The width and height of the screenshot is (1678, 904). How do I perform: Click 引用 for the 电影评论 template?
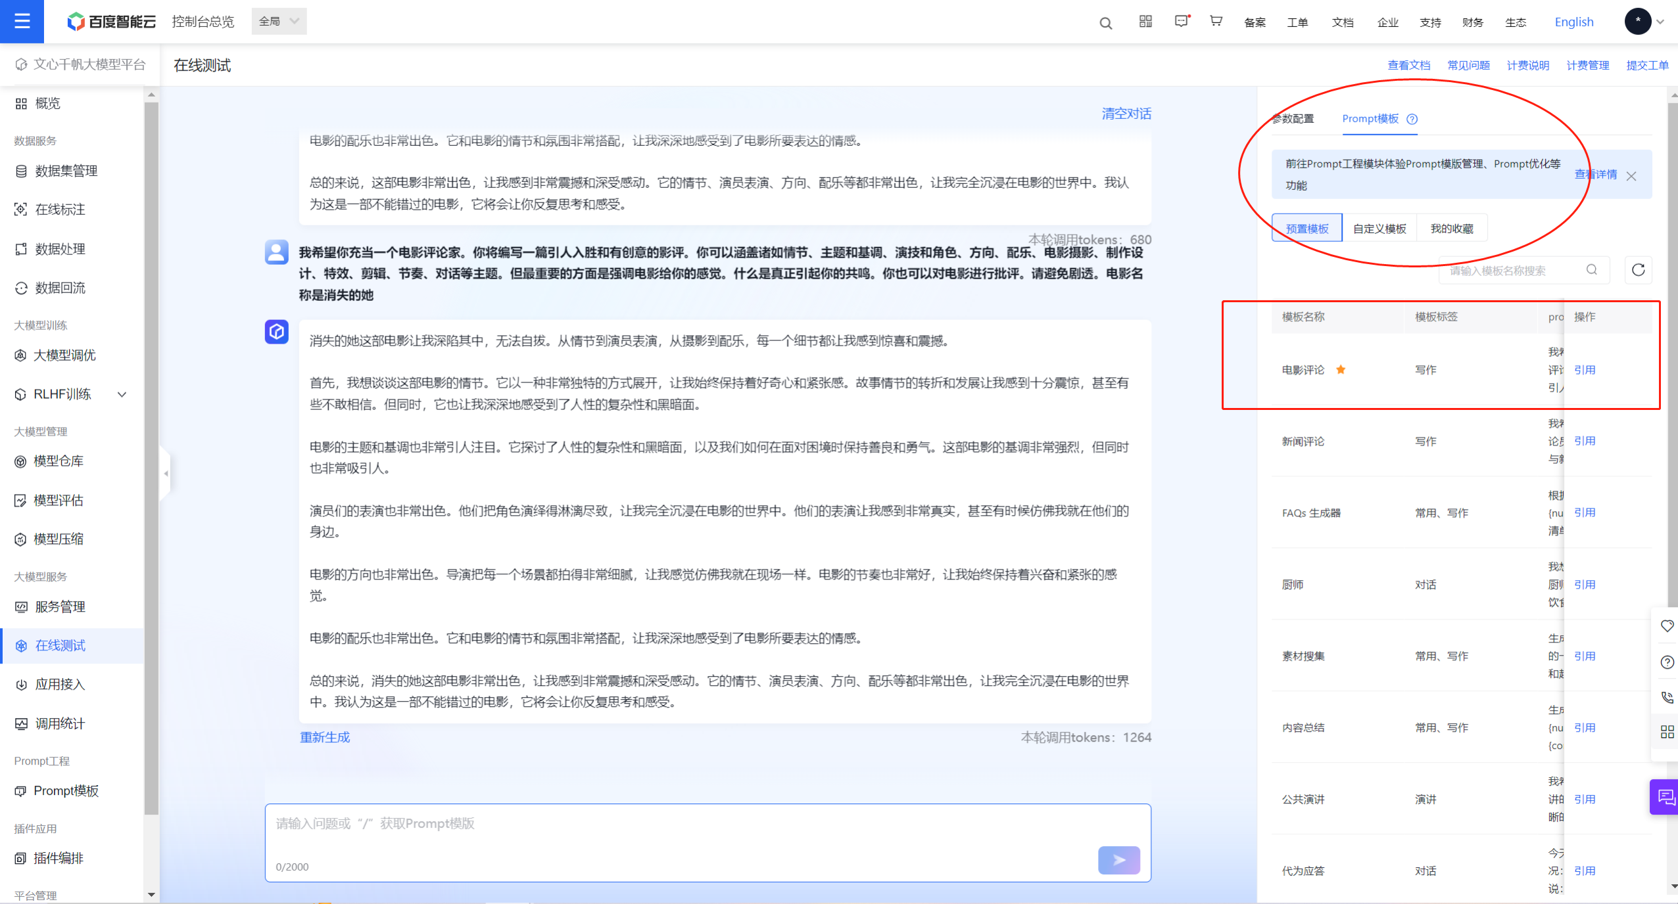1585,370
